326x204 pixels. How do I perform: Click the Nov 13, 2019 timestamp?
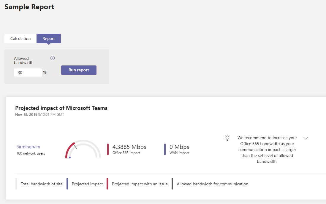point(39,115)
